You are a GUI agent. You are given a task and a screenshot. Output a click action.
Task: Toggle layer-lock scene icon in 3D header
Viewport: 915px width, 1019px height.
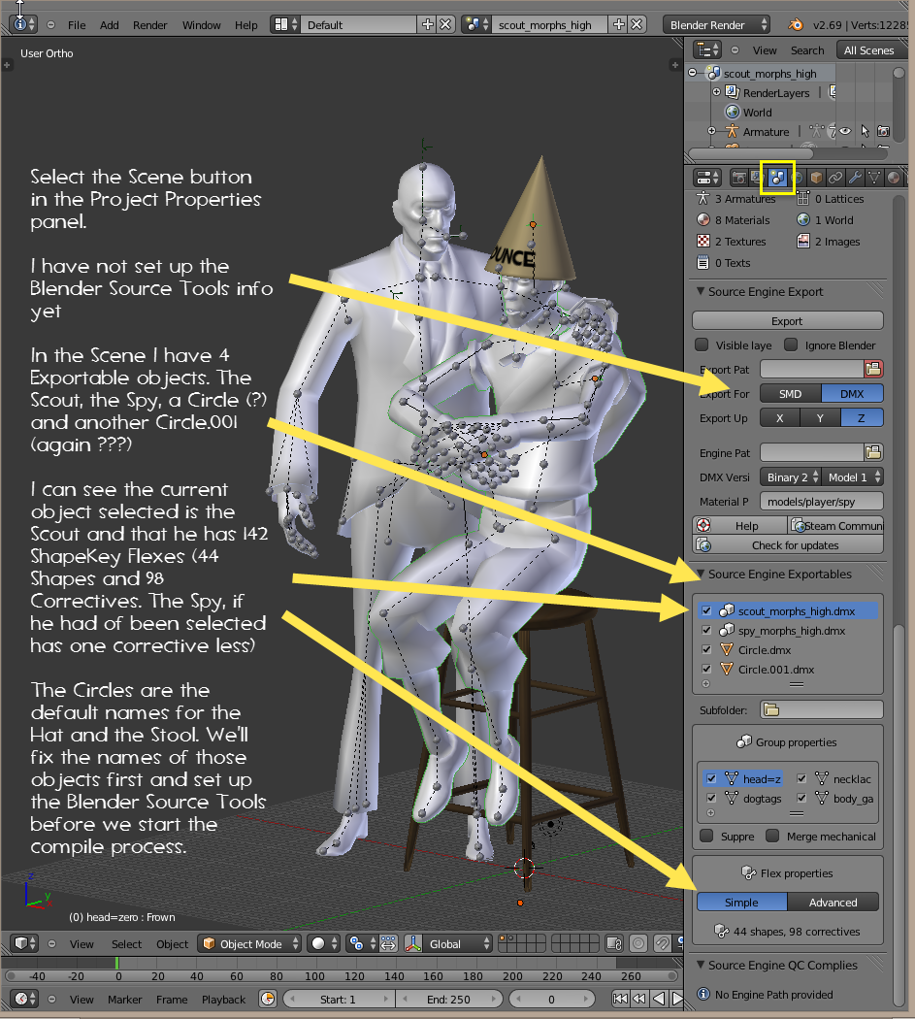pyautogui.click(x=614, y=943)
